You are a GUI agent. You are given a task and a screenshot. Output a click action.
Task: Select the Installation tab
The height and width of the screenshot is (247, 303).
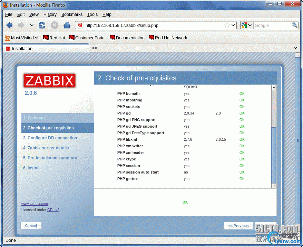pyautogui.click(x=46, y=49)
